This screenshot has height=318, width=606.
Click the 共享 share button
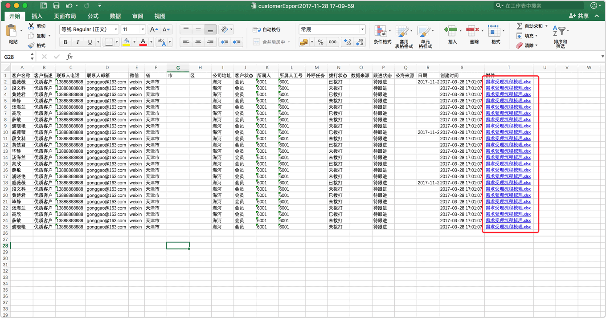click(x=579, y=16)
